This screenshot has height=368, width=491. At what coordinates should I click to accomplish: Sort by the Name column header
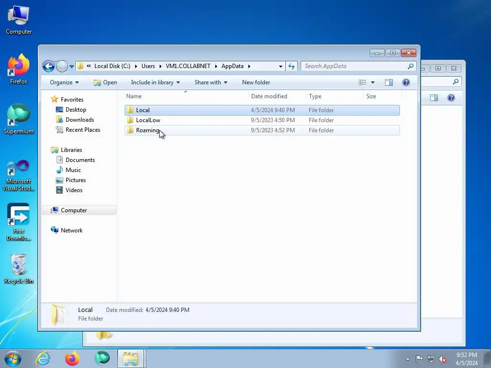[186, 96]
